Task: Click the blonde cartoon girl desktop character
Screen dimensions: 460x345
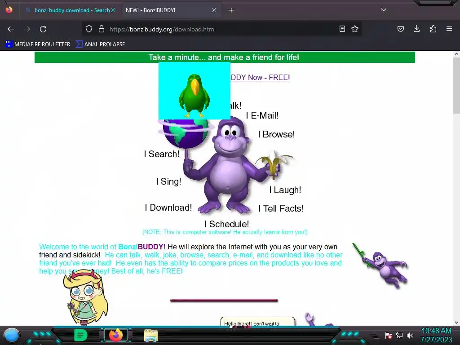Action: click(x=86, y=297)
